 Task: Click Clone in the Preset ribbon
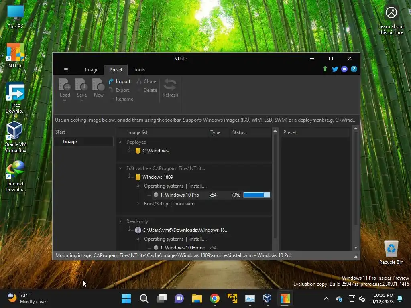(146, 81)
